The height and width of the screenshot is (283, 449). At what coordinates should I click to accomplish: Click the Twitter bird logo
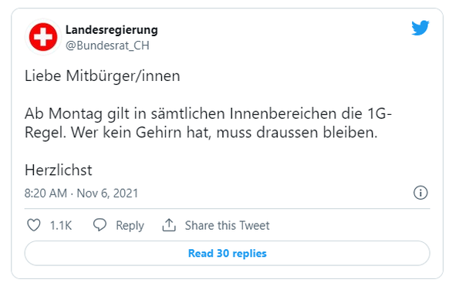click(420, 28)
